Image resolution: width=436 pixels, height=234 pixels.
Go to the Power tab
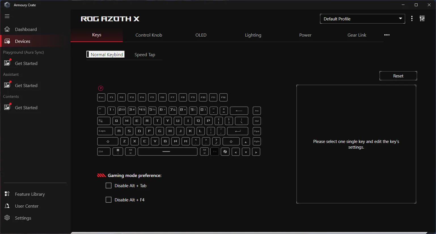tap(305, 35)
